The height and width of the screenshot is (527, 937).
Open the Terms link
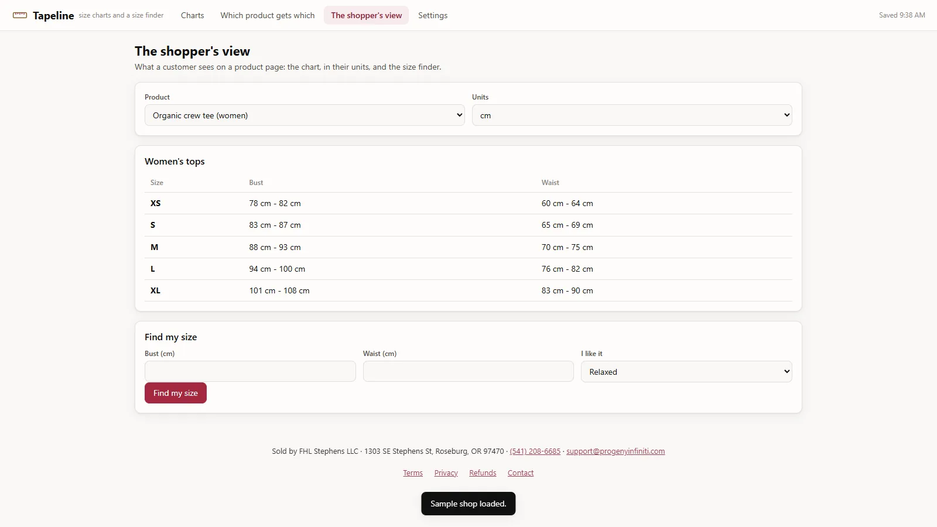[x=413, y=473]
